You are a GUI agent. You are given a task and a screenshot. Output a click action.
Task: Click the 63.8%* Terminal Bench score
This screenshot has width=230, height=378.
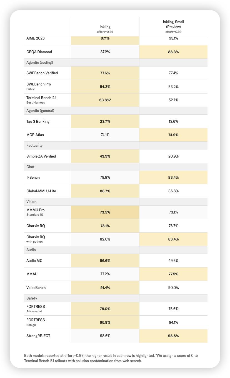tap(105, 100)
